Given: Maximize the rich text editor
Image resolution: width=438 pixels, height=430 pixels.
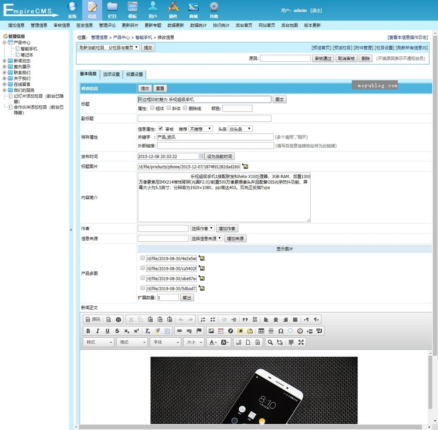Looking at the screenshot, I should coord(301,342).
